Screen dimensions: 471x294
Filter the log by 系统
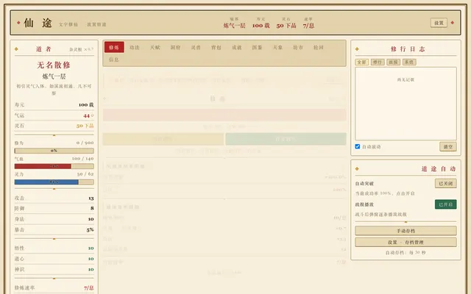[409, 62]
